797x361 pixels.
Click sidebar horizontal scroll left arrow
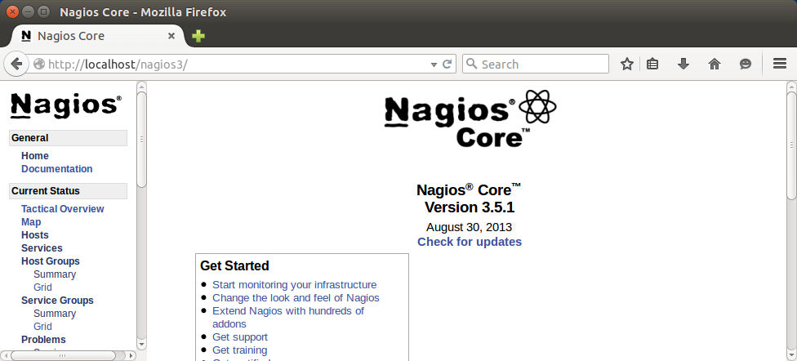coord(5,355)
